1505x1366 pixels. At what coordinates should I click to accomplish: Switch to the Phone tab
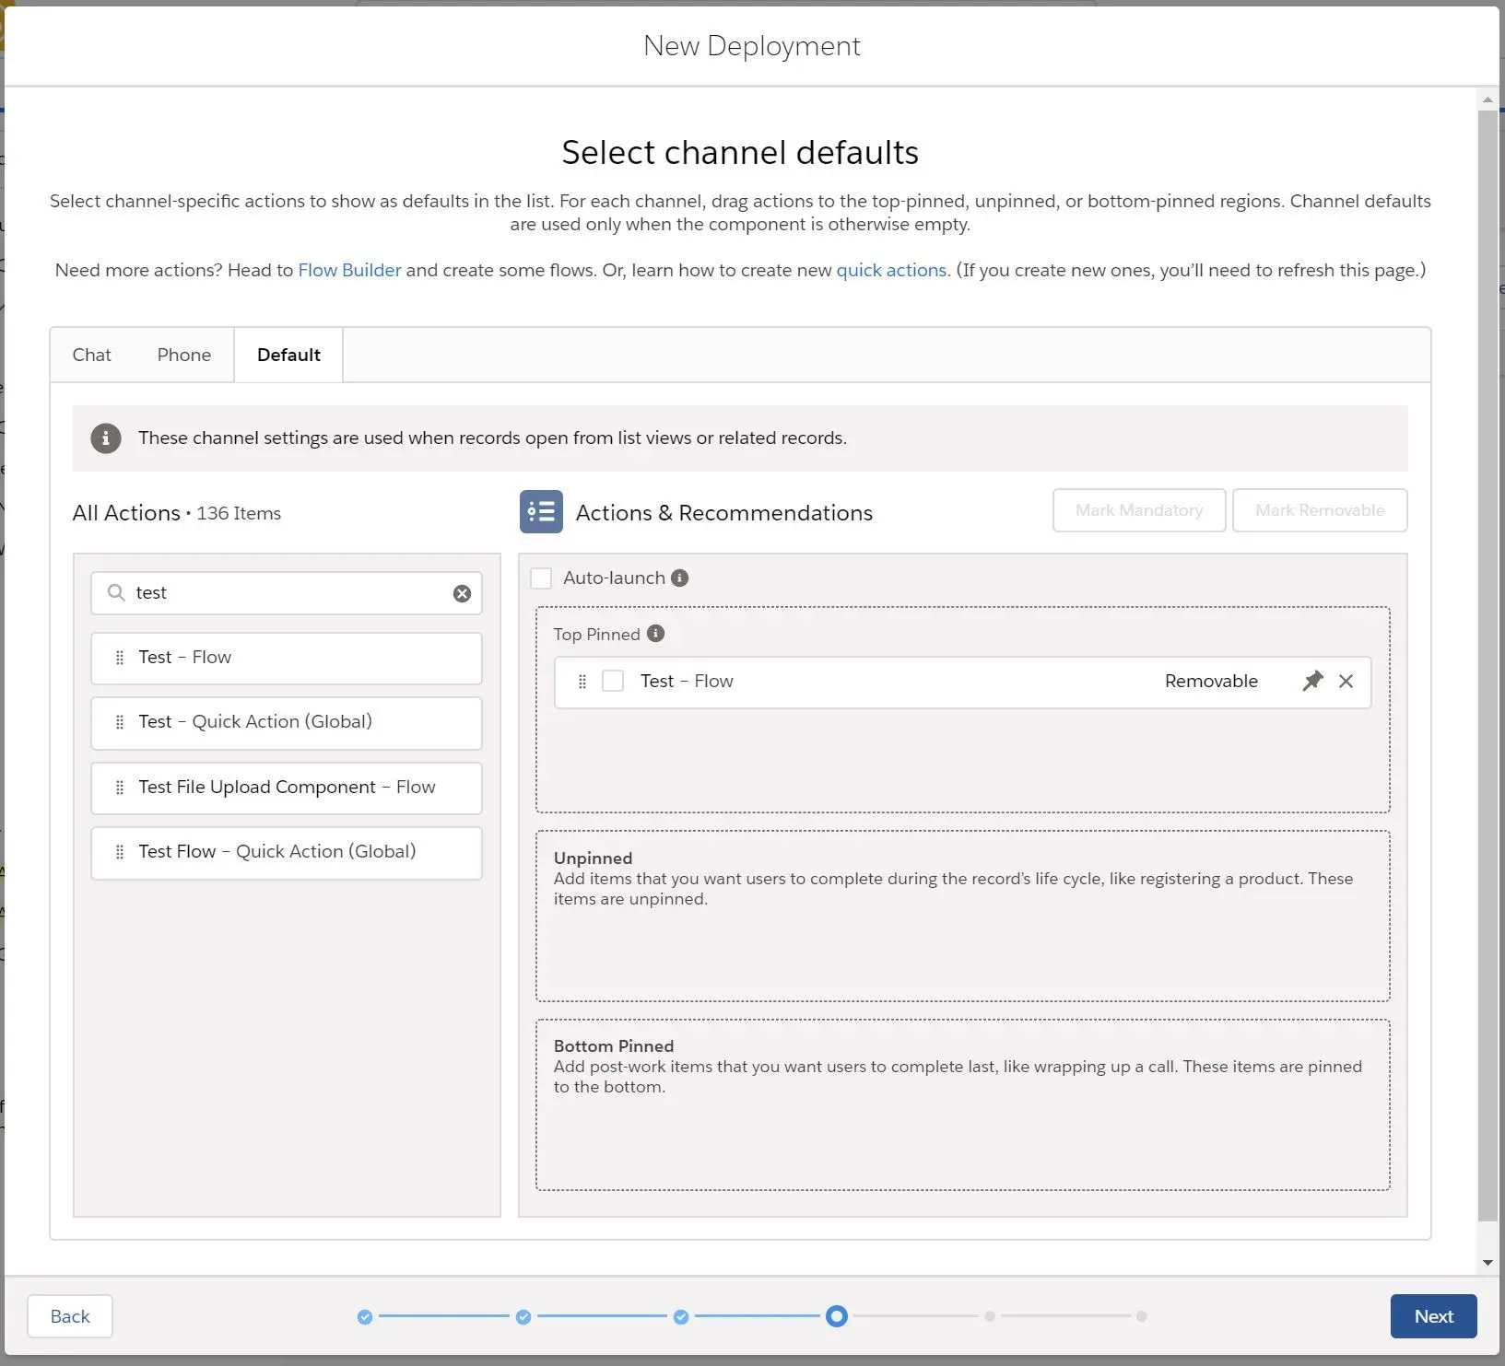(x=184, y=355)
